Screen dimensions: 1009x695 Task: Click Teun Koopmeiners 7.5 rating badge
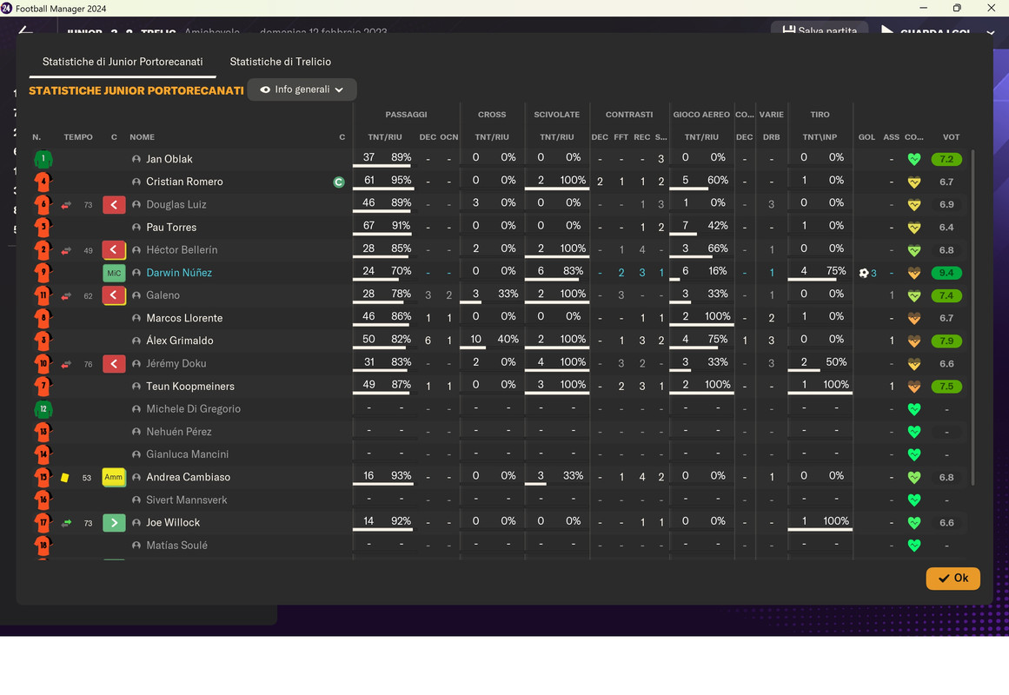click(x=946, y=386)
